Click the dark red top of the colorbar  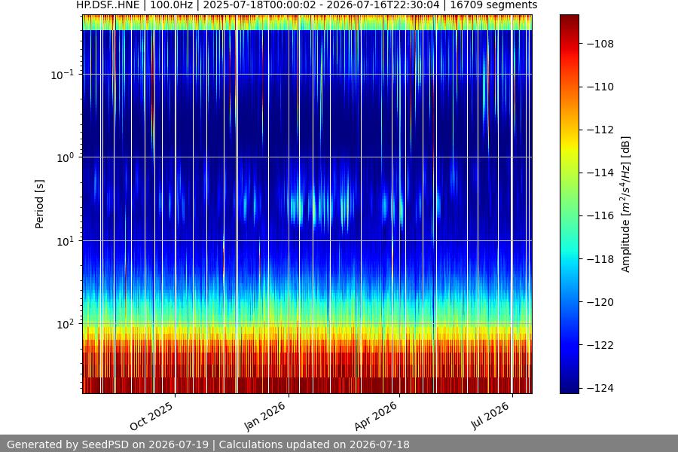pos(569,21)
